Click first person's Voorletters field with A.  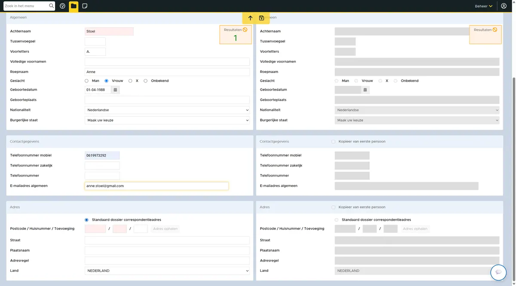pyautogui.click(x=95, y=52)
